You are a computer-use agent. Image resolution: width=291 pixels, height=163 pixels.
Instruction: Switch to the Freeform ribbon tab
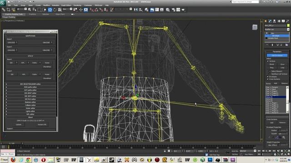pyautogui.click(x=32, y=14)
